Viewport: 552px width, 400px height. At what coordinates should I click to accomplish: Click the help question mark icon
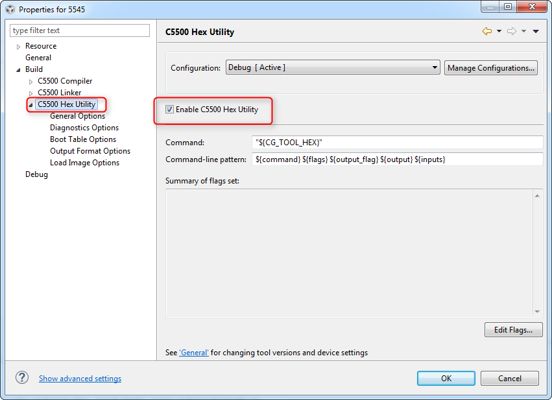(22, 378)
